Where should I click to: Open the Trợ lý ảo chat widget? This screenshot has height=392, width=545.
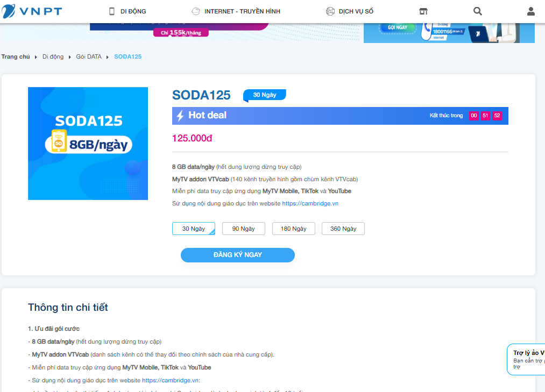[x=526, y=359]
